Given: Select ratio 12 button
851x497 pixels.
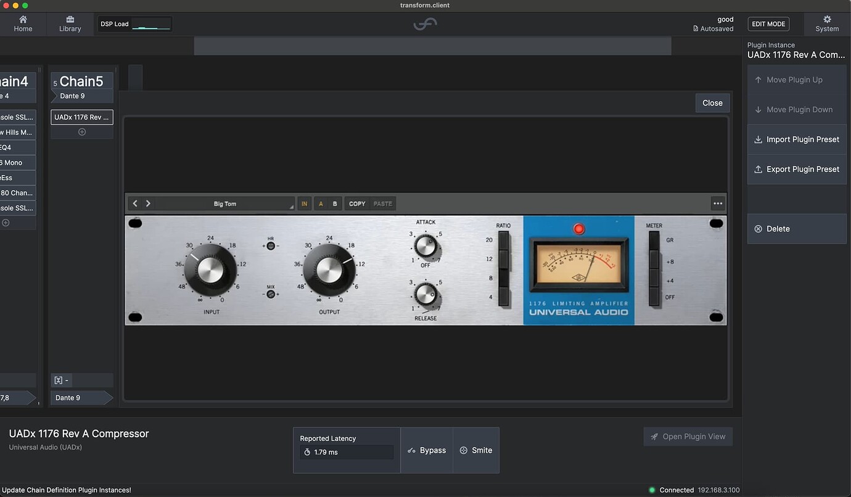Looking at the screenshot, I should (x=504, y=259).
